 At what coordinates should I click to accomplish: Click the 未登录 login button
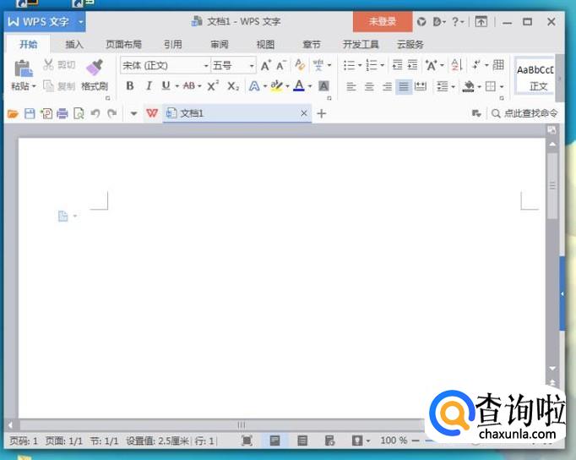pyautogui.click(x=383, y=22)
